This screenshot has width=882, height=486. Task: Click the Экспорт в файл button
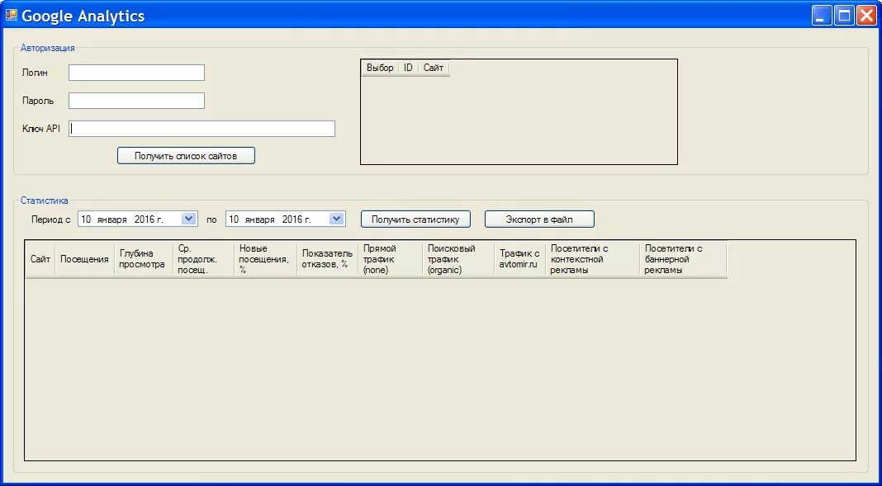coord(539,219)
